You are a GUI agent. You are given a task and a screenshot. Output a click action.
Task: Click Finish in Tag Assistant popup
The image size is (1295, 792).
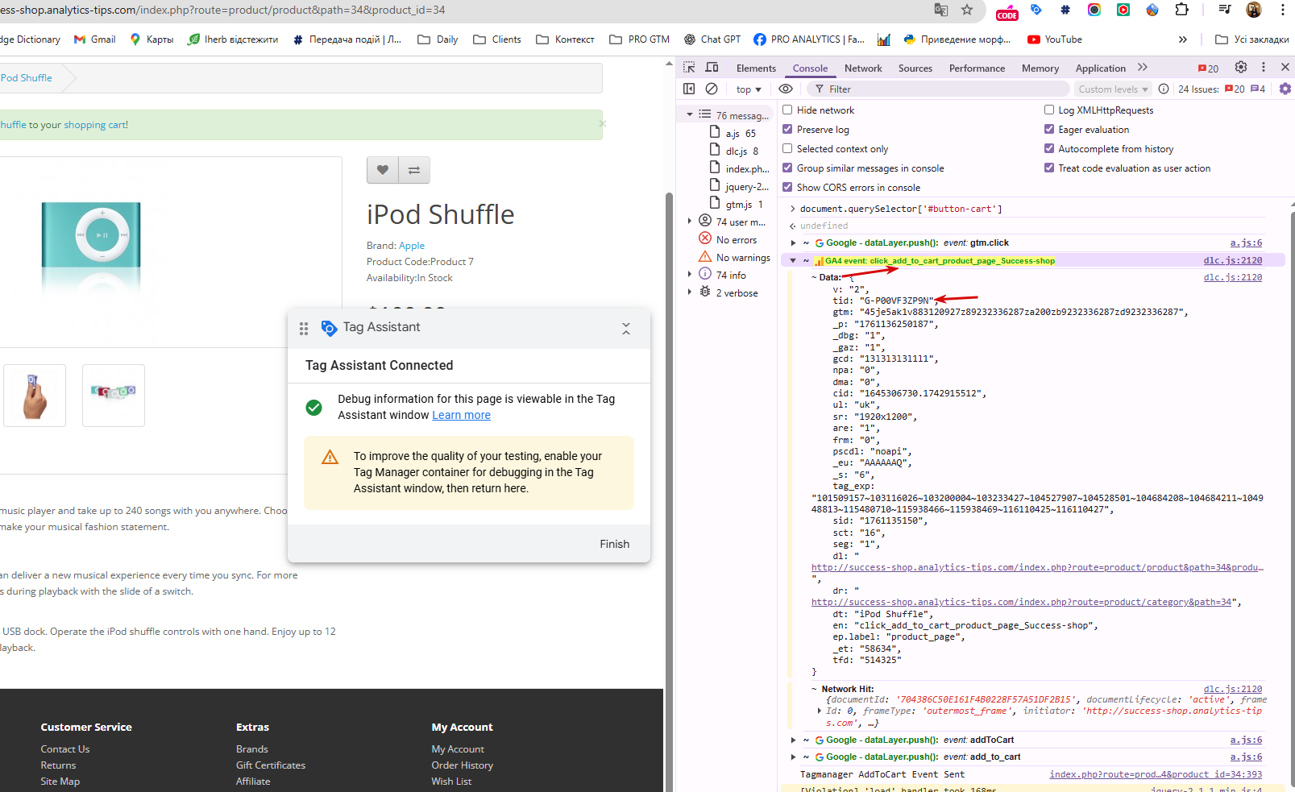point(615,545)
